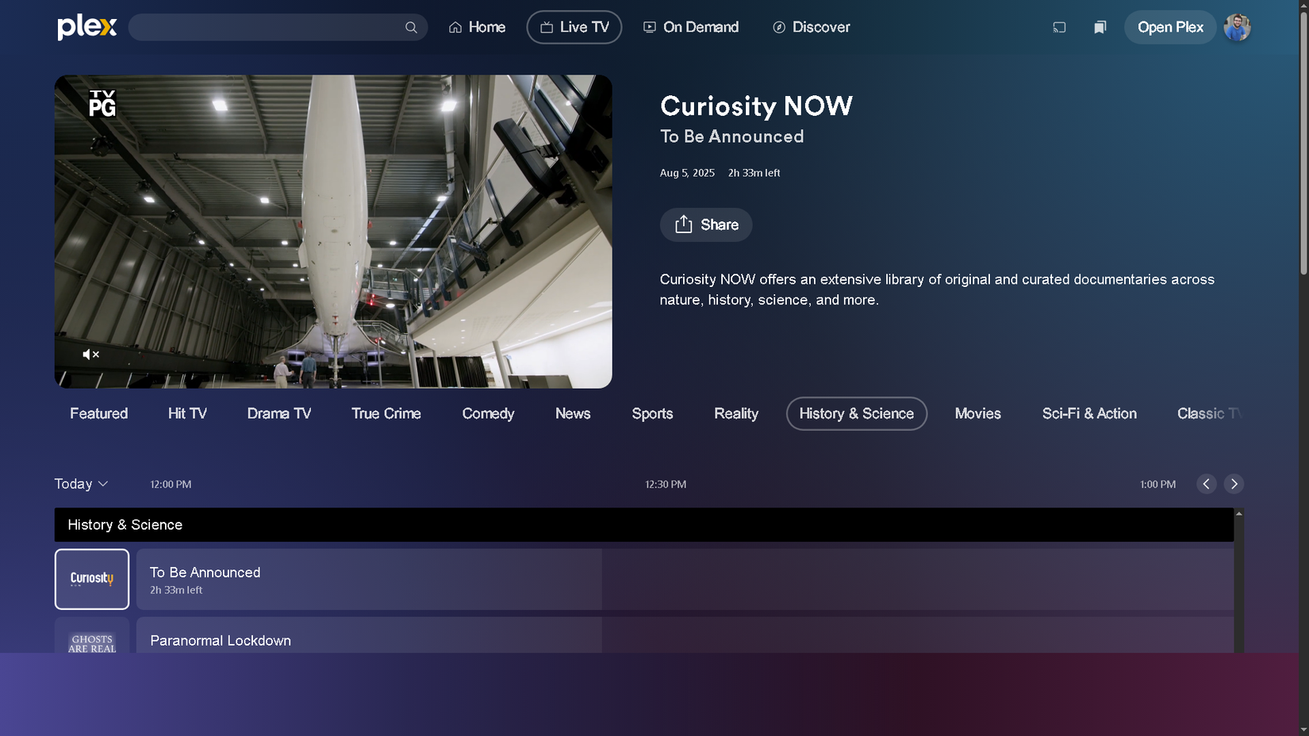The width and height of the screenshot is (1309, 736).
Task: Click the search input field
Action: click(270, 27)
